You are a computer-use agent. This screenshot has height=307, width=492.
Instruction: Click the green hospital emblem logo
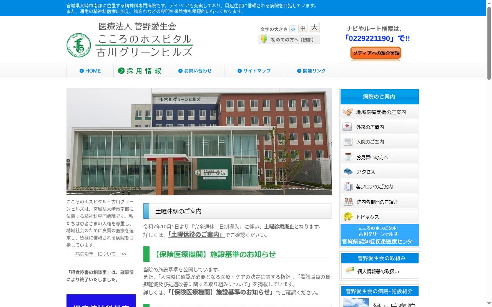pyautogui.click(x=79, y=45)
